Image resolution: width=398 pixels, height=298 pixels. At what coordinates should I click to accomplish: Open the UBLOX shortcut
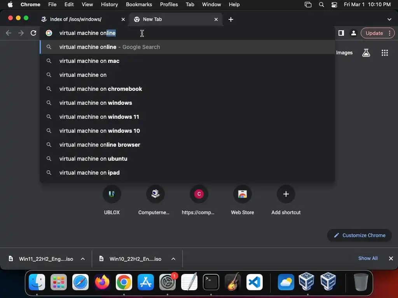112,200
